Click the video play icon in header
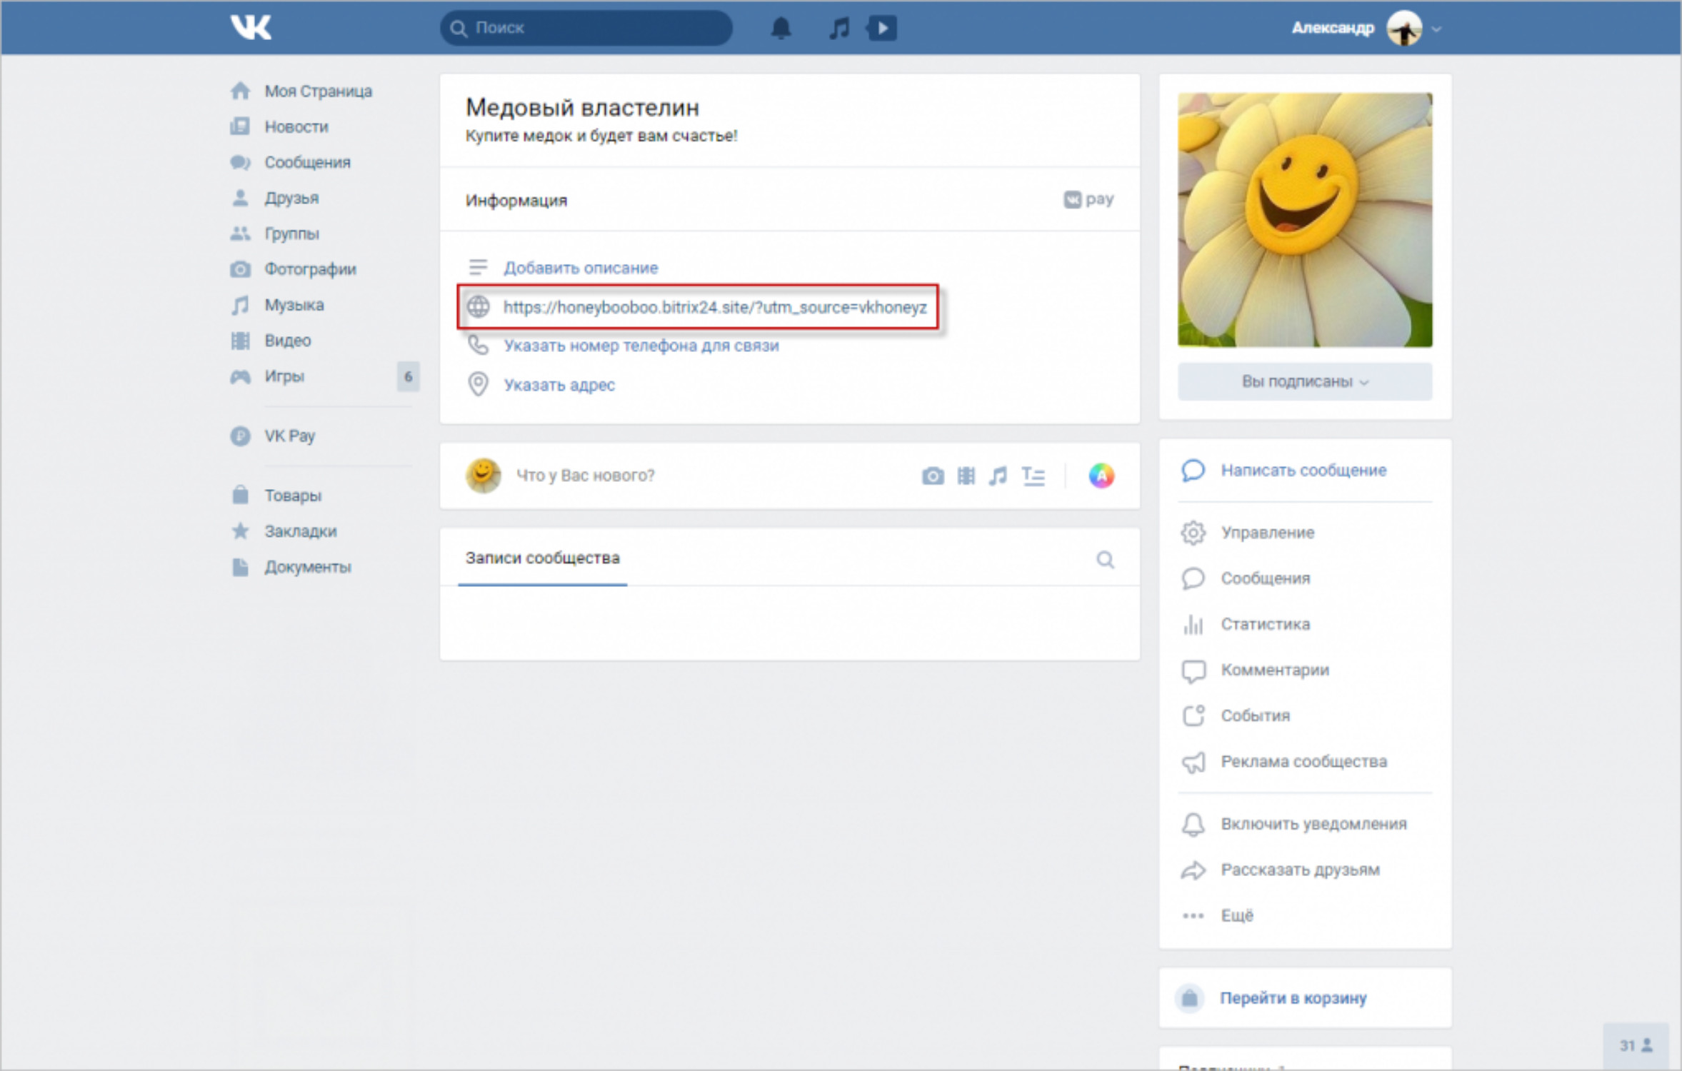This screenshot has width=1682, height=1071. click(x=883, y=29)
